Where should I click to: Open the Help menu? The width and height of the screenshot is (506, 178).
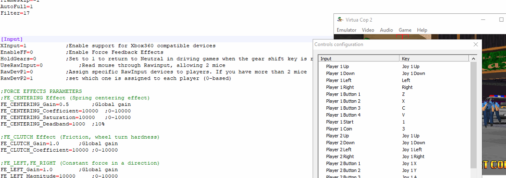422,30
